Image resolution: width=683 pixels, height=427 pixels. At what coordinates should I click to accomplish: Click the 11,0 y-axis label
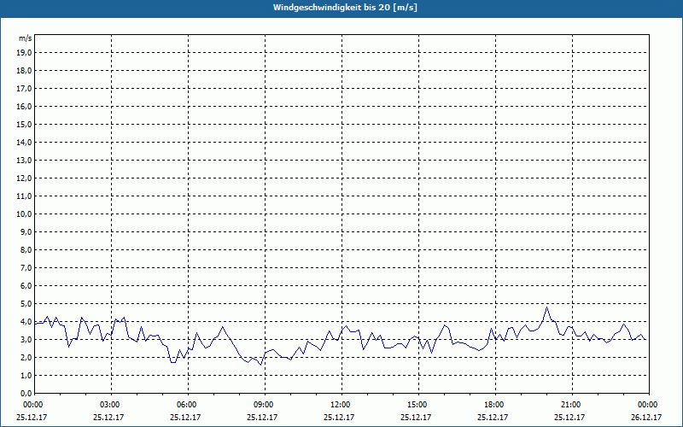pyautogui.click(x=24, y=196)
